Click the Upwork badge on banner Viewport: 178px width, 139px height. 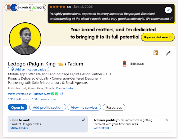(x=38, y=8)
